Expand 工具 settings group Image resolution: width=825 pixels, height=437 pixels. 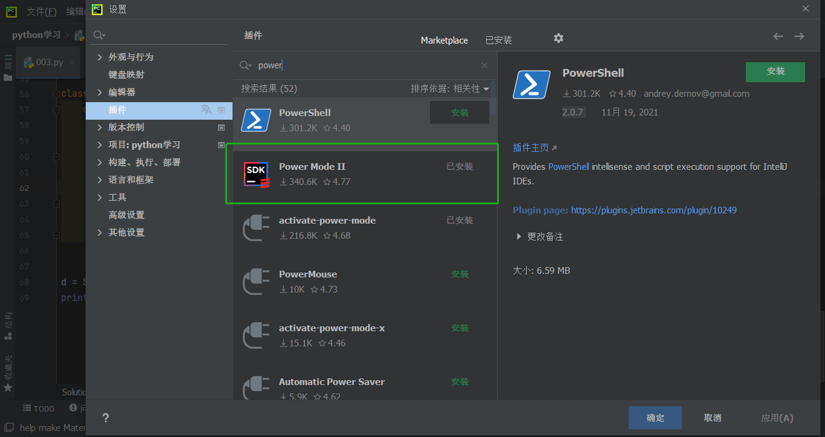coord(100,198)
